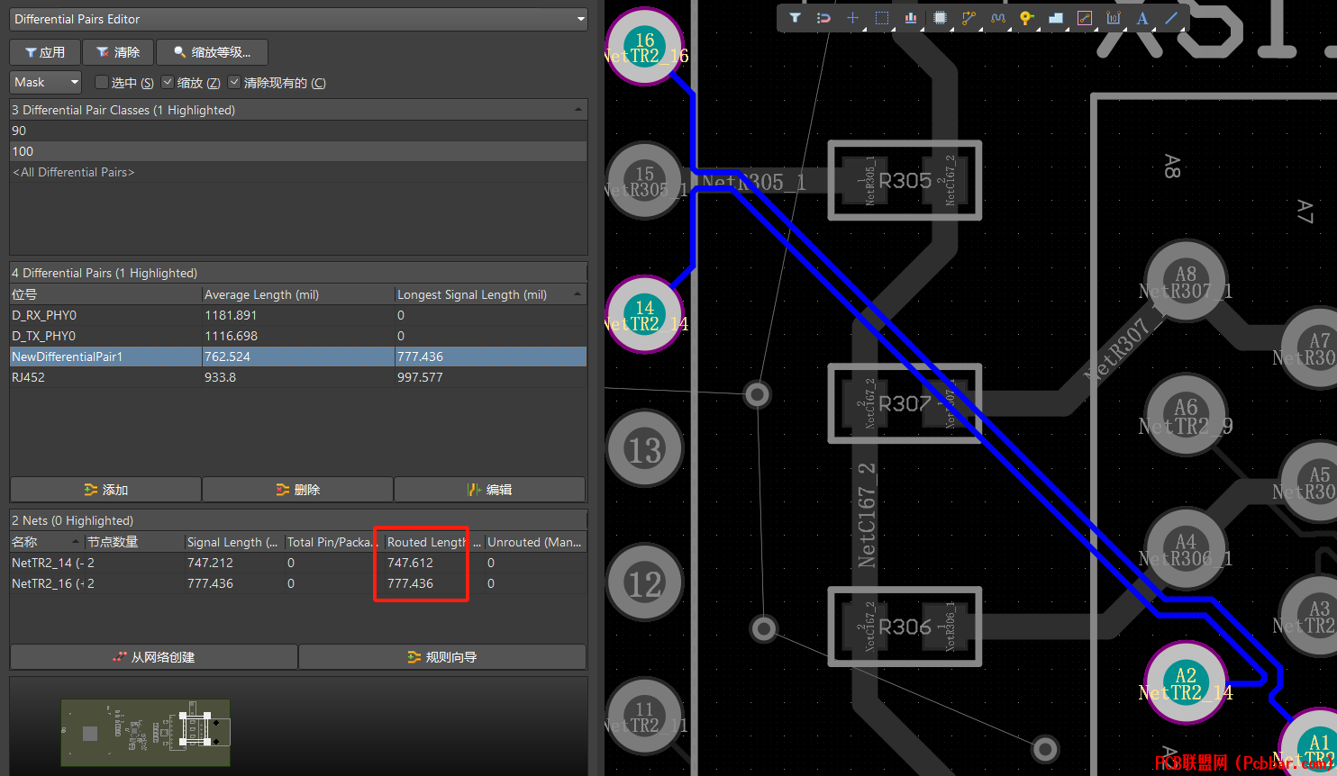Click pad 12 on the PCB
Screen dimensions: 1337x776
pos(644,583)
